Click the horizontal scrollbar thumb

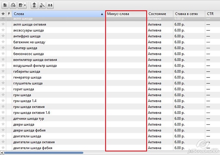tap(44, 153)
